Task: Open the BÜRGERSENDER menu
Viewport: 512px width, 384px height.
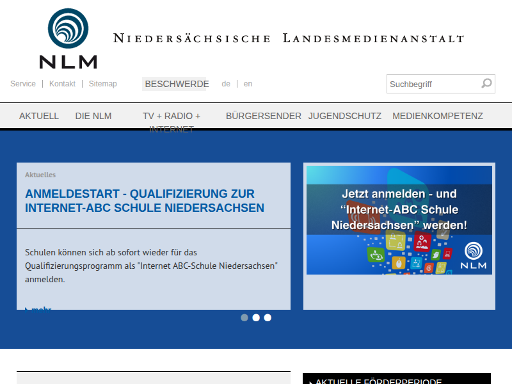Action: point(264,116)
